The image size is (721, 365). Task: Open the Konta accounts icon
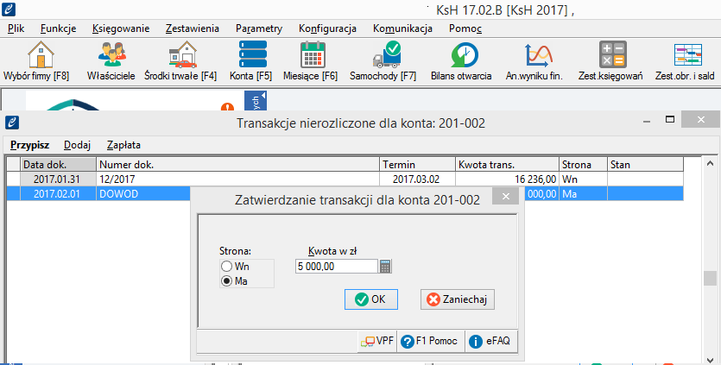pyautogui.click(x=252, y=56)
